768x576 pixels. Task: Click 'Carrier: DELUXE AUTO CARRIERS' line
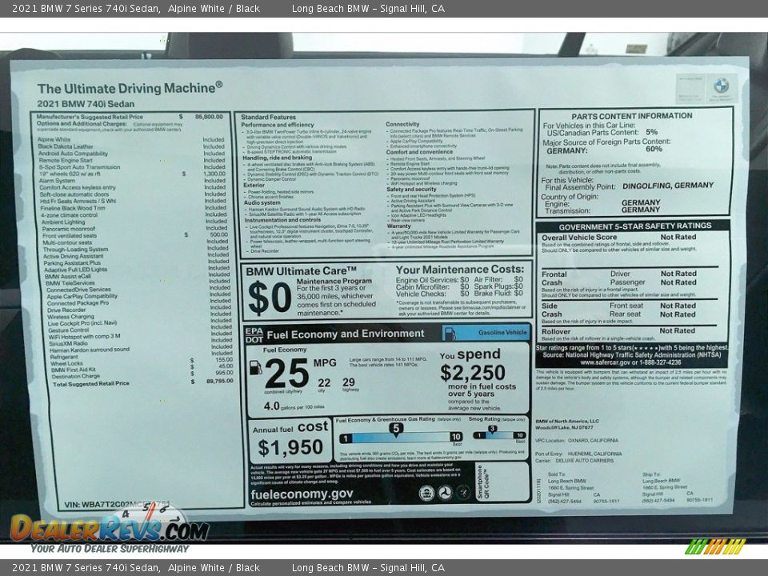point(574,461)
